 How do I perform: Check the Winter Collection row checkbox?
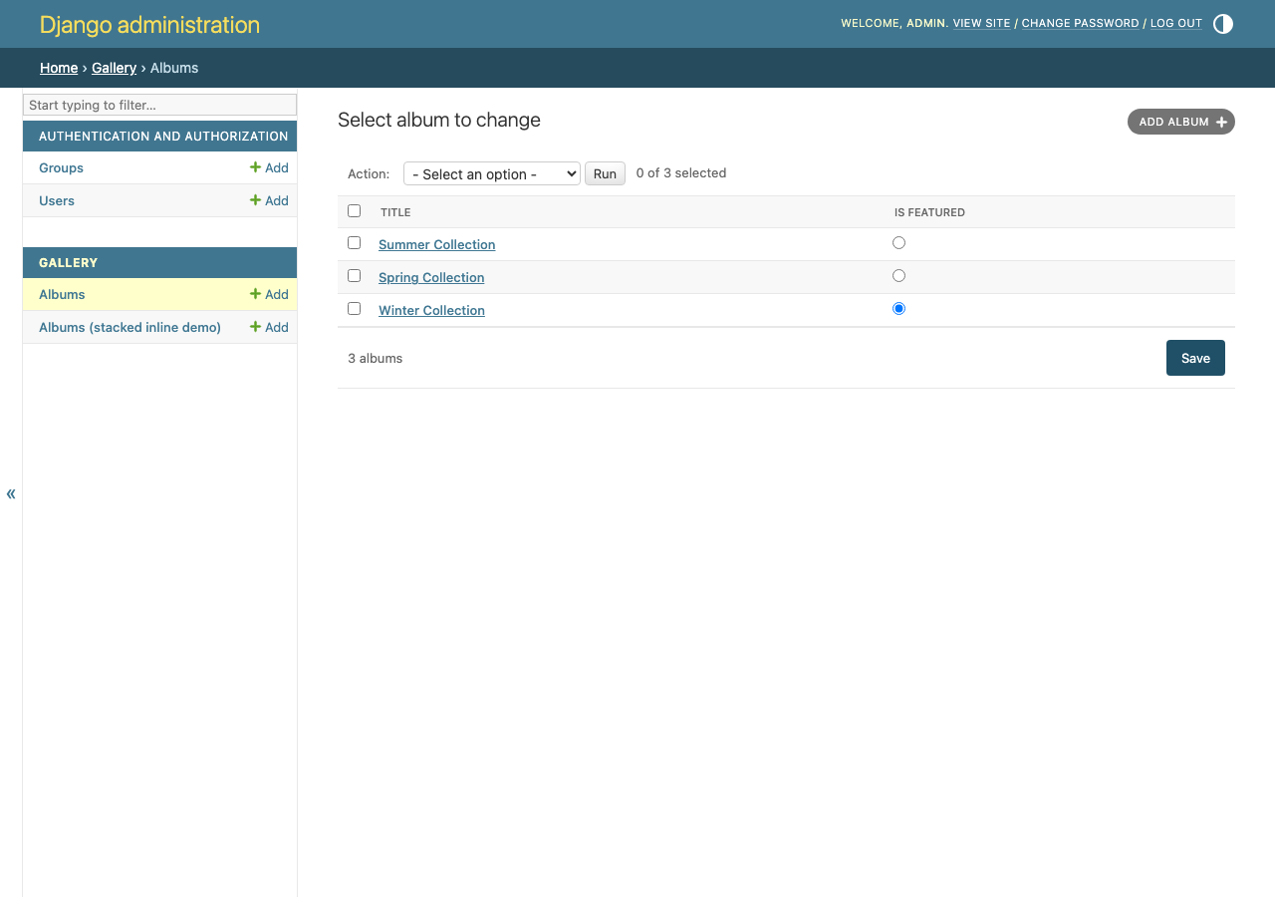(354, 309)
